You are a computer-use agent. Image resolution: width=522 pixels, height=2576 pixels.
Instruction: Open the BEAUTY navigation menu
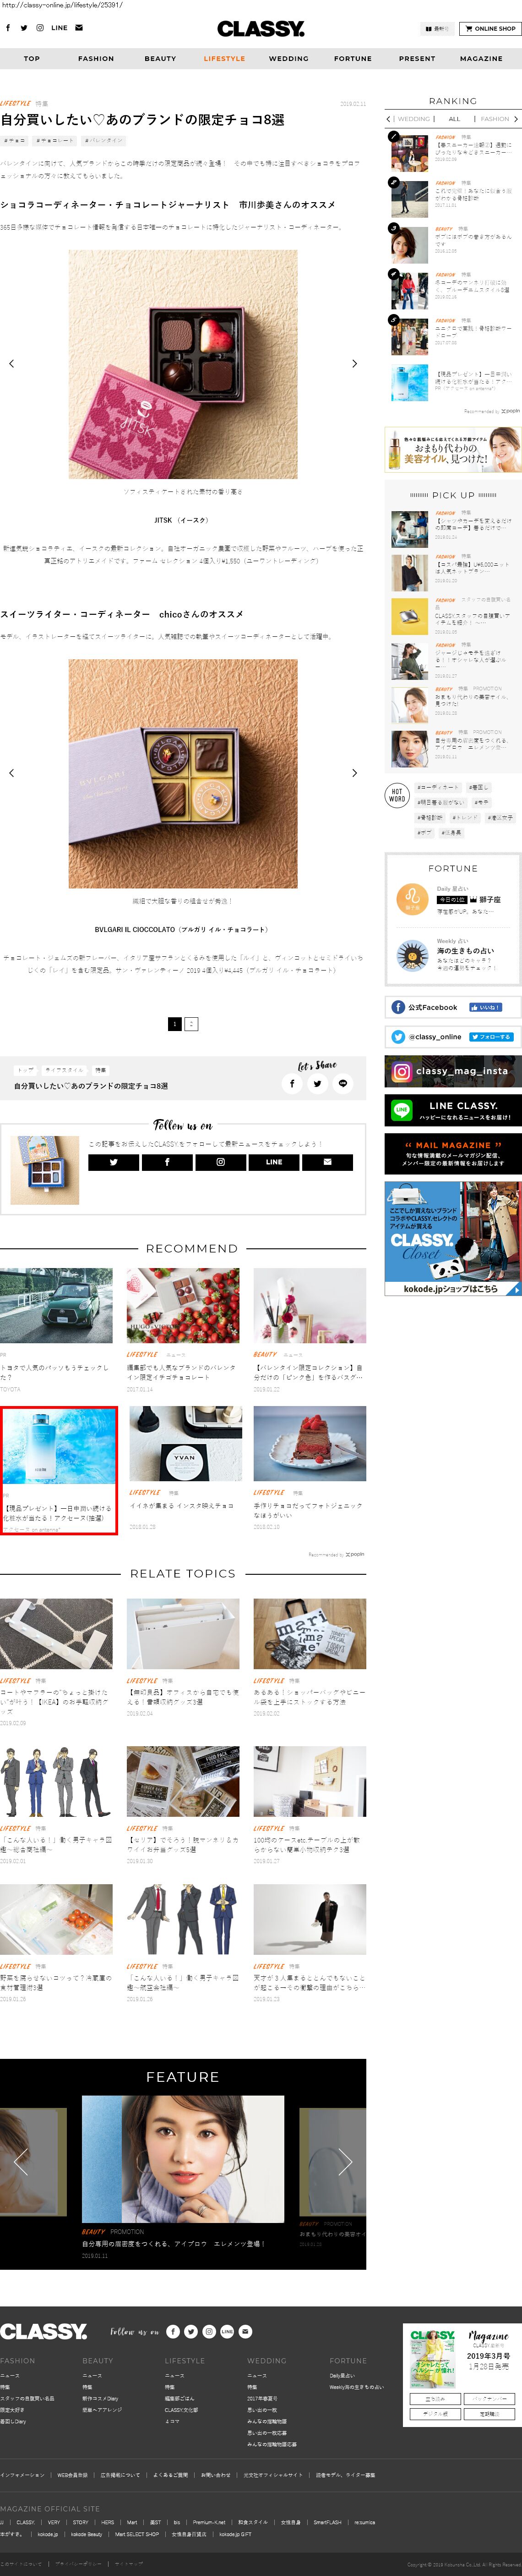click(160, 59)
